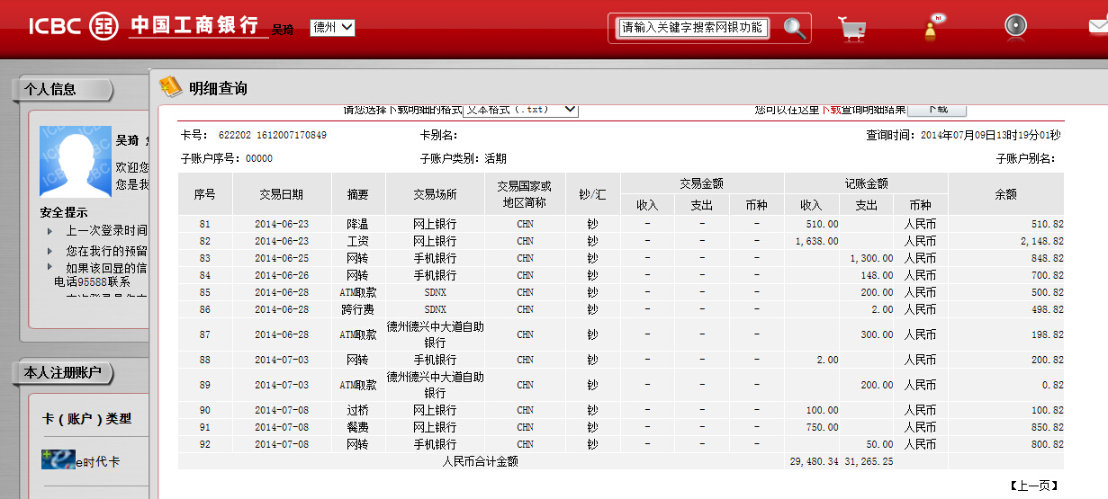Click the round speaker icon in header
Image resolution: width=1108 pixels, height=499 pixels.
[x=1016, y=26]
